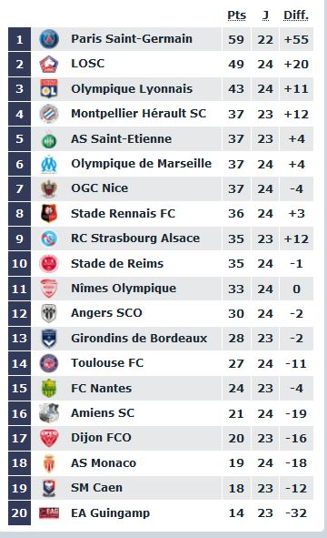This screenshot has height=538, width=327.
Task: Click the AS Monaco club badge
Action: click(49, 462)
